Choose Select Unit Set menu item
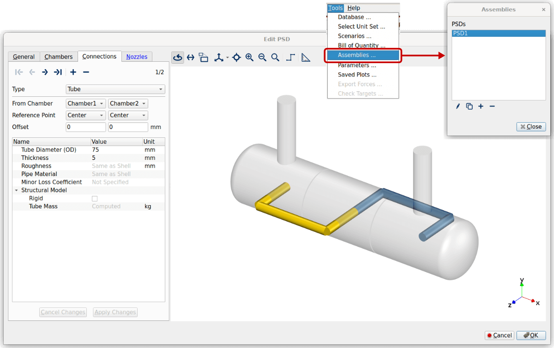The width and height of the screenshot is (554, 348). pyautogui.click(x=363, y=27)
